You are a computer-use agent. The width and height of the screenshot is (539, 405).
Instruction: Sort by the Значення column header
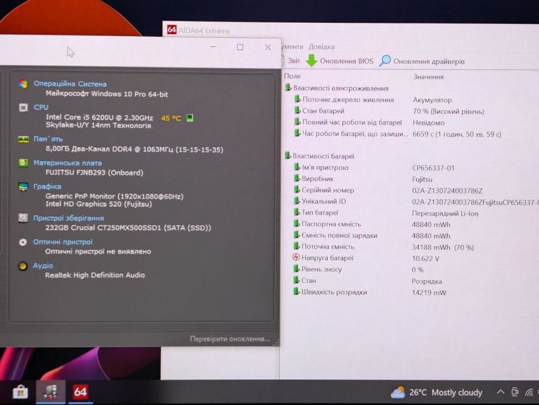click(428, 77)
